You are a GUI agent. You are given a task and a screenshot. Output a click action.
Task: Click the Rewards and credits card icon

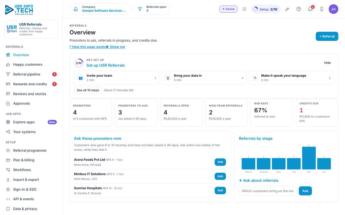(x=8, y=84)
